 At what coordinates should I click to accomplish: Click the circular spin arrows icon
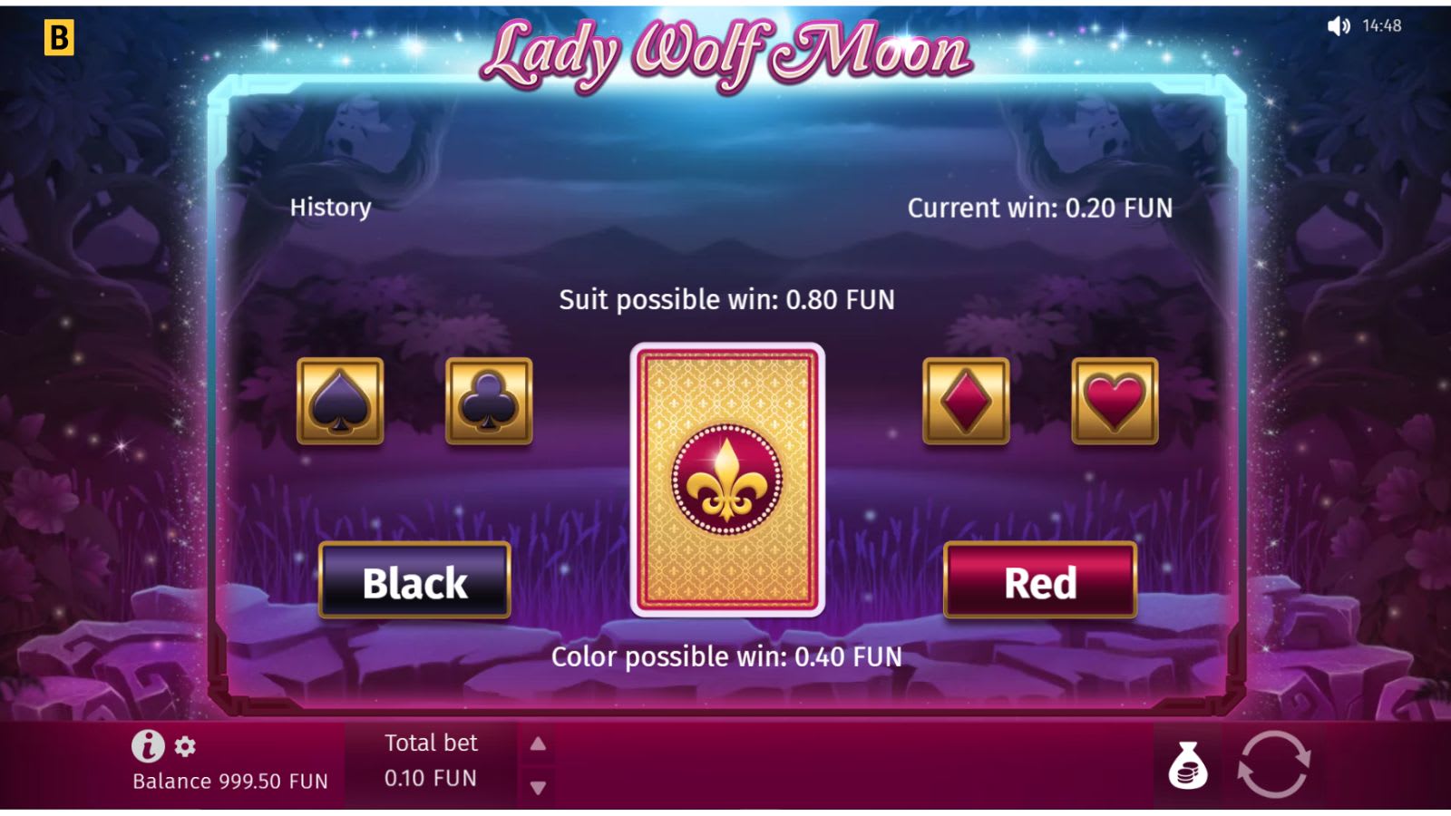tap(1273, 764)
